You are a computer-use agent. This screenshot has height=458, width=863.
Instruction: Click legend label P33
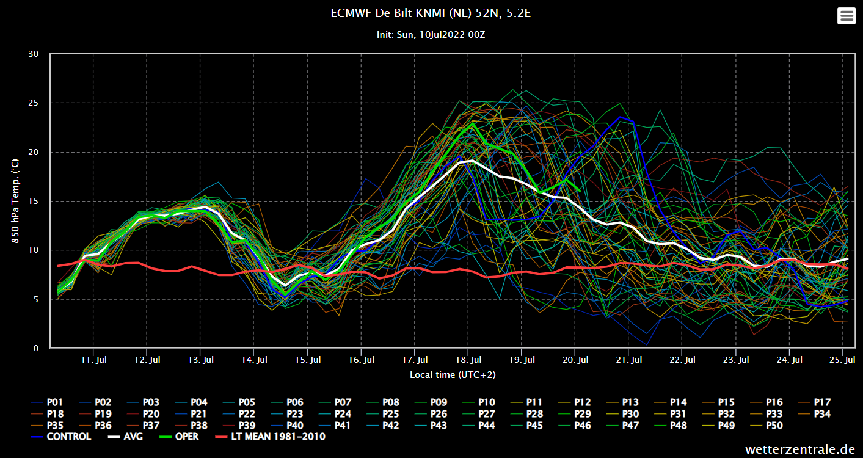766,414
